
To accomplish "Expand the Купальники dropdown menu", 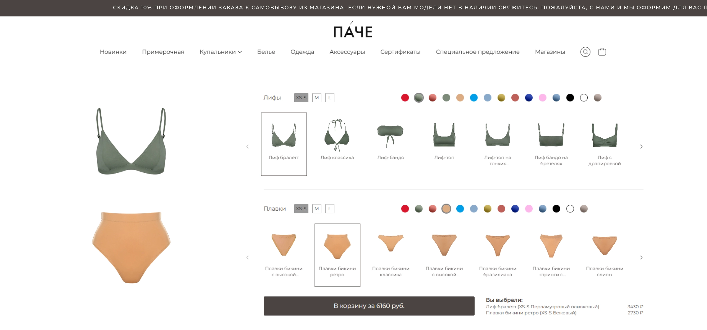I will click(221, 52).
